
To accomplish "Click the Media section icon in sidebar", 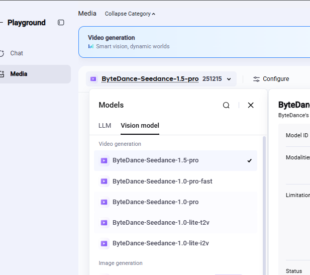I will click(2, 74).
